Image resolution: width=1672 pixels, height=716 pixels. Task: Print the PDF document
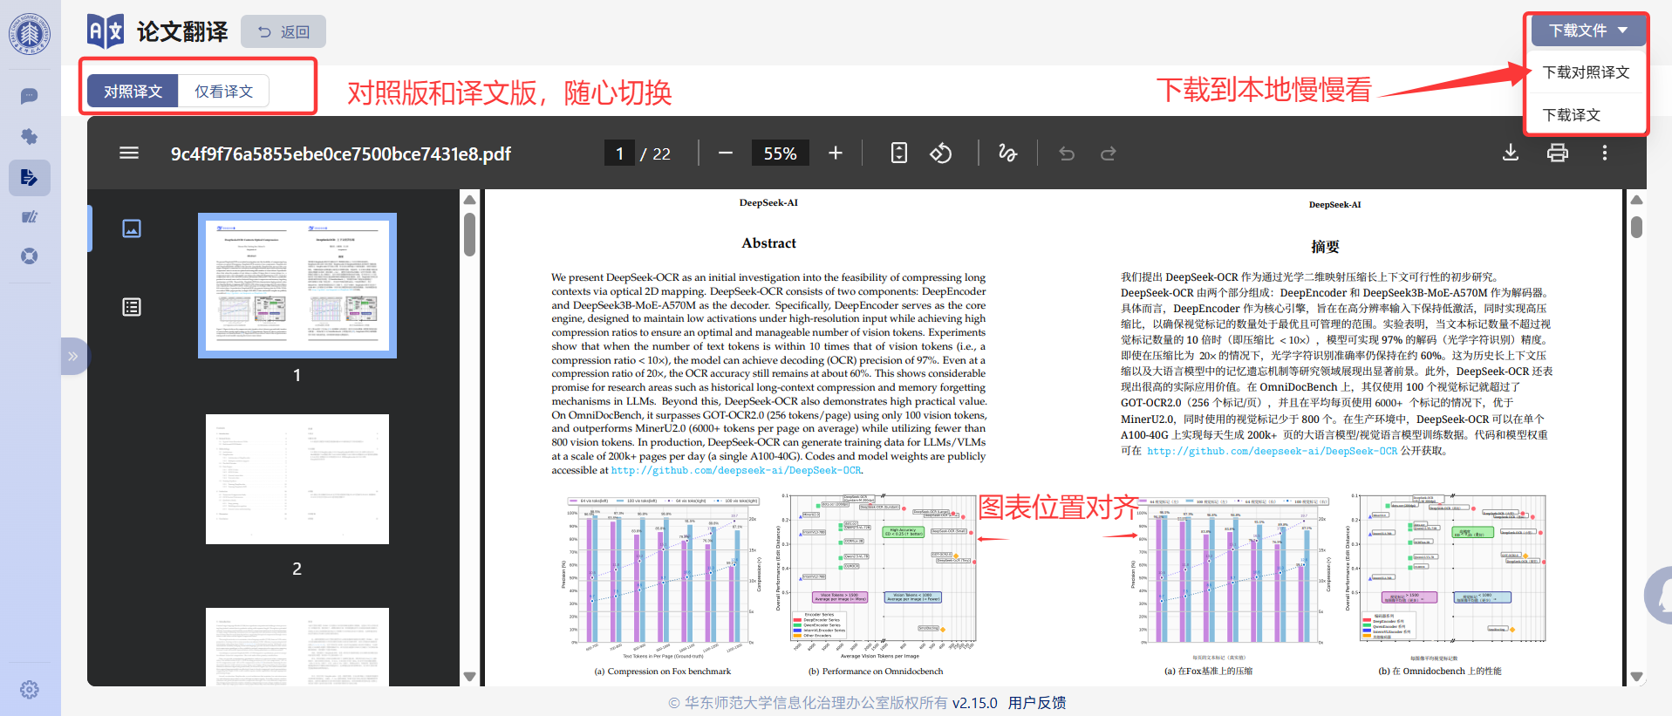[x=1557, y=153]
